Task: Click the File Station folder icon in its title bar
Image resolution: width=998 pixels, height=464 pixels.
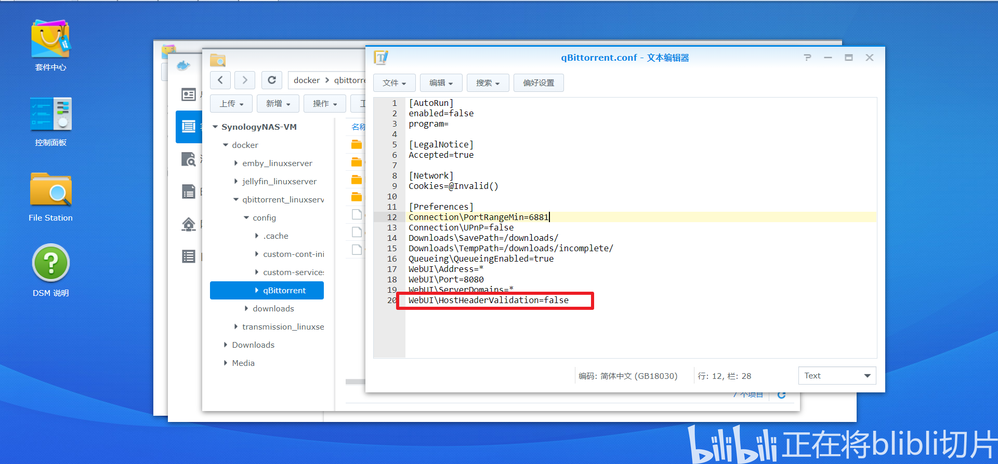Action: (x=218, y=60)
